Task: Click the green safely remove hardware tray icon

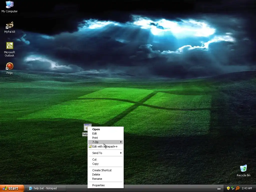Action: point(233,188)
